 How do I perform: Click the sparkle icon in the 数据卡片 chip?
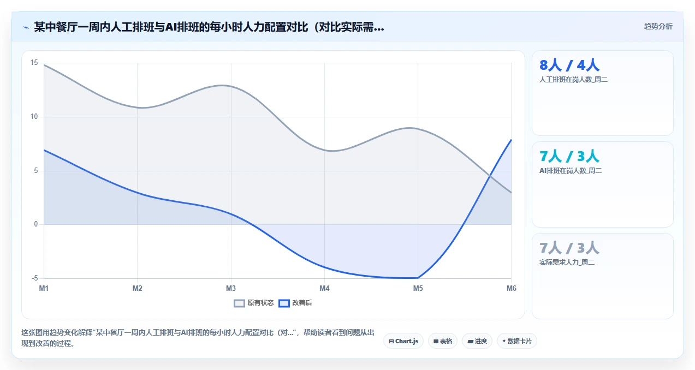(504, 341)
